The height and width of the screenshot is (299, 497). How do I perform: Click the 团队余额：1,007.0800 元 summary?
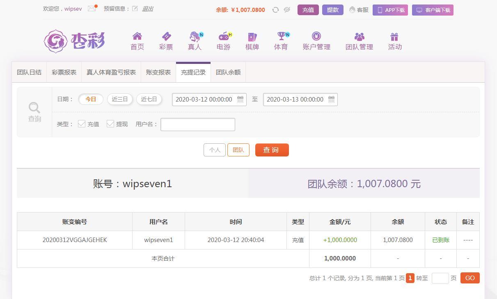point(364,183)
